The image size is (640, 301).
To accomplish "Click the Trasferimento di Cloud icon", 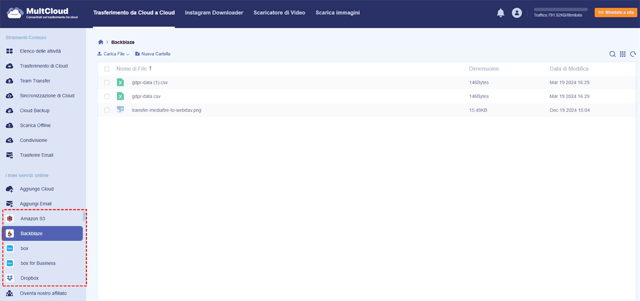I will (9, 66).
